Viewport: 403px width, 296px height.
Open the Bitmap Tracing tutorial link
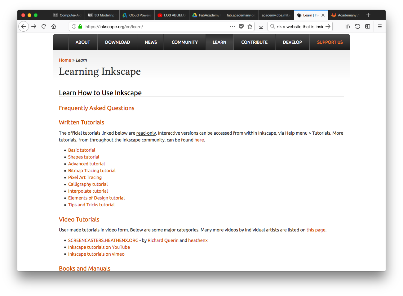(x=92, y=171)
